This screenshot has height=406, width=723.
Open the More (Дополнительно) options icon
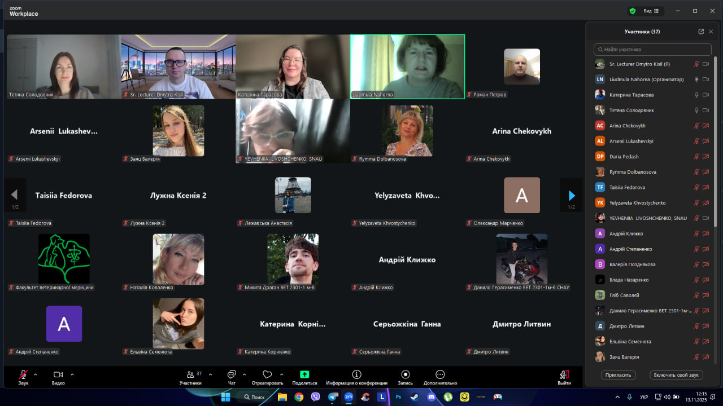[x=440, y=374]
